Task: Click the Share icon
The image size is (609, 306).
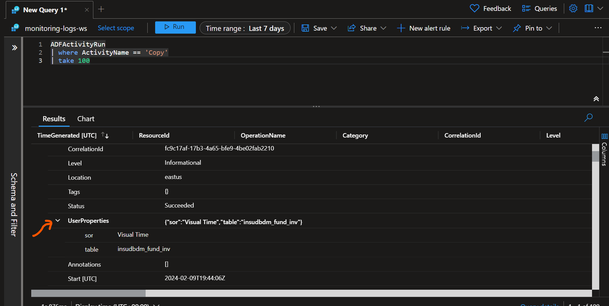Action: [x=352, y=28]
